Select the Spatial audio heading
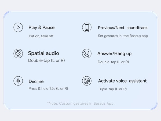 click(43, 53)
